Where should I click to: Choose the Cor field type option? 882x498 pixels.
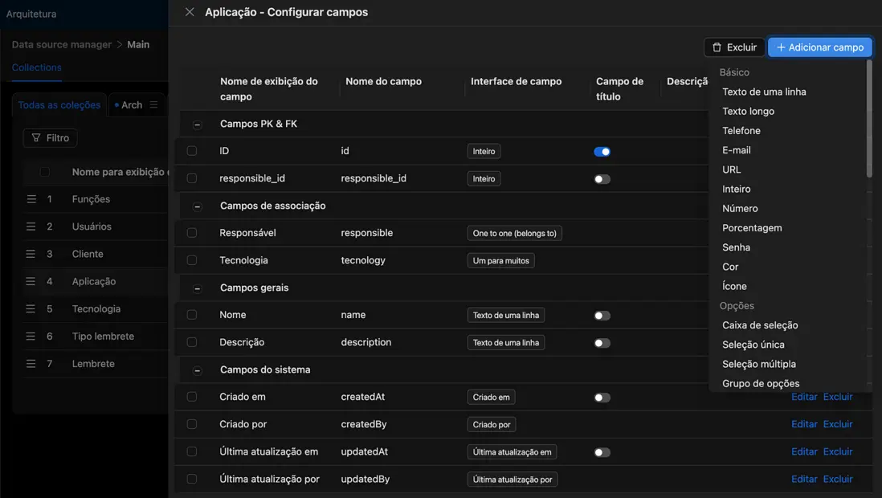[730, 267]
